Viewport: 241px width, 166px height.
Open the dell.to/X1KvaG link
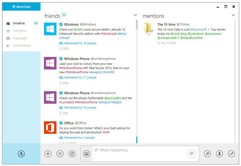click(x=93, y=36)
